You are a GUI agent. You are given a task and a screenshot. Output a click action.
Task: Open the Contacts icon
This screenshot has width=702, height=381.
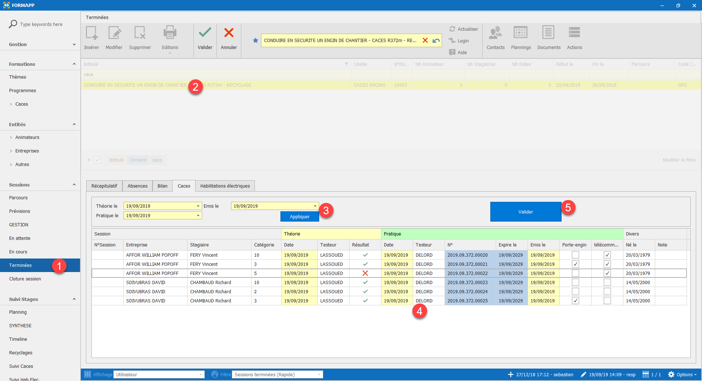(x=495, y=33)
